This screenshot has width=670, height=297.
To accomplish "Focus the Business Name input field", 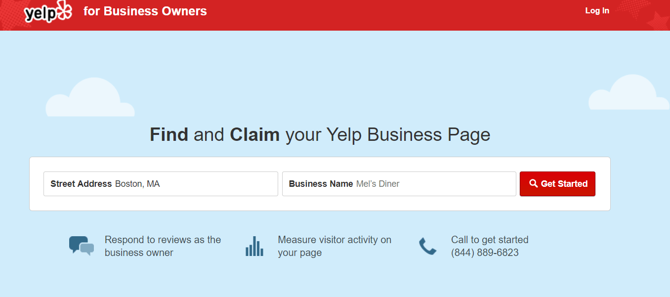I will coord(399,184).
